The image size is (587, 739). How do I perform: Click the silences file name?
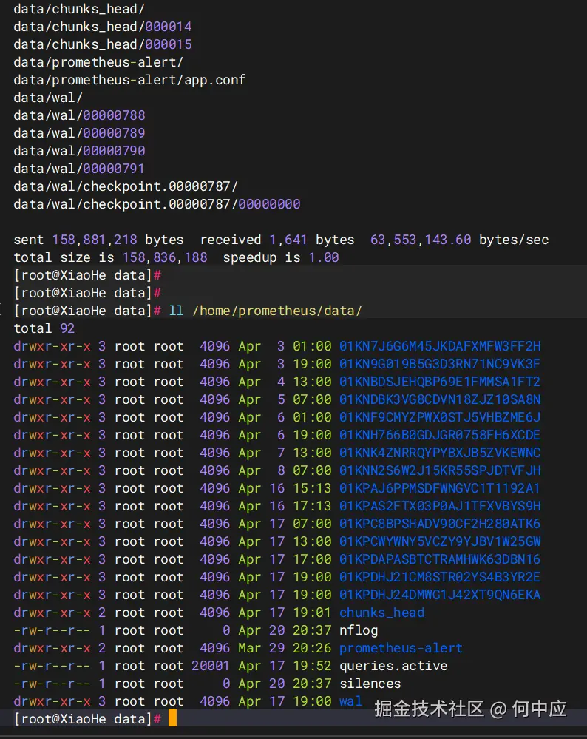tap(370, 684)
